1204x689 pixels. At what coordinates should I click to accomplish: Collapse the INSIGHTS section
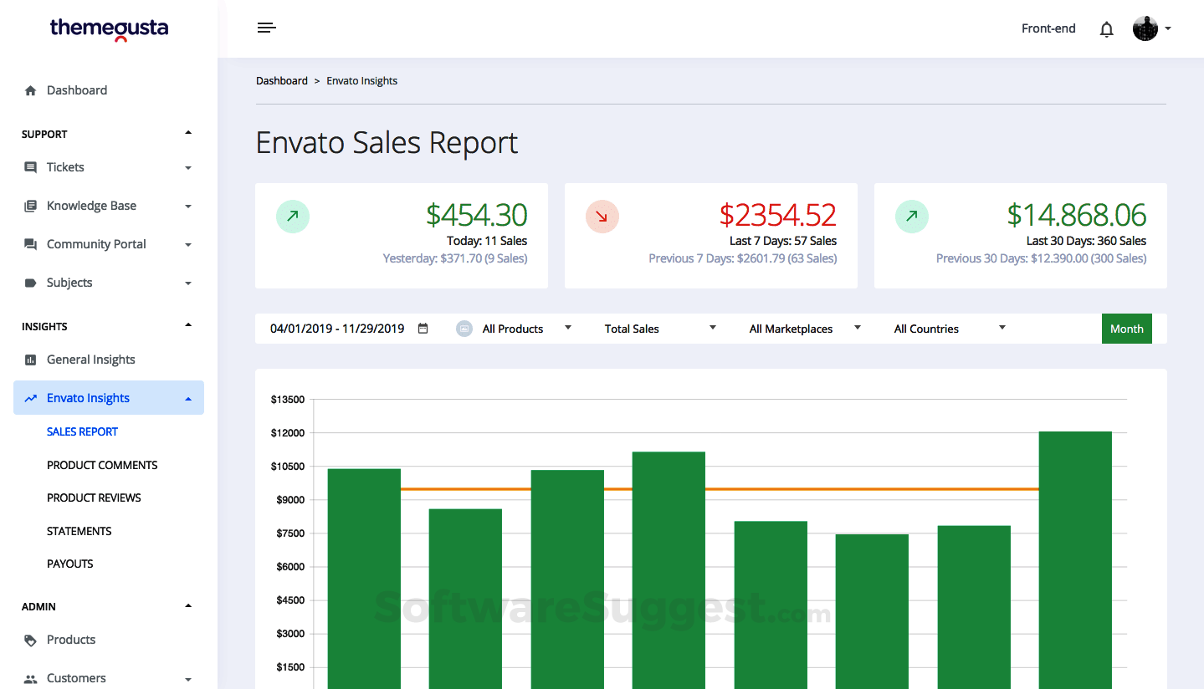(188, 325)
